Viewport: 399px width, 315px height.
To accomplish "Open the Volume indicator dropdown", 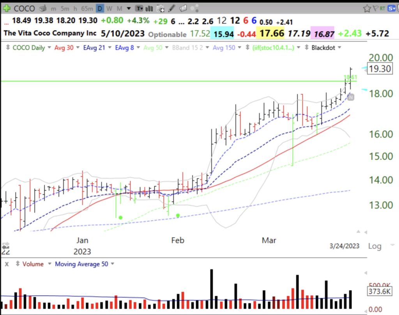I will click(x=49, y=264).
